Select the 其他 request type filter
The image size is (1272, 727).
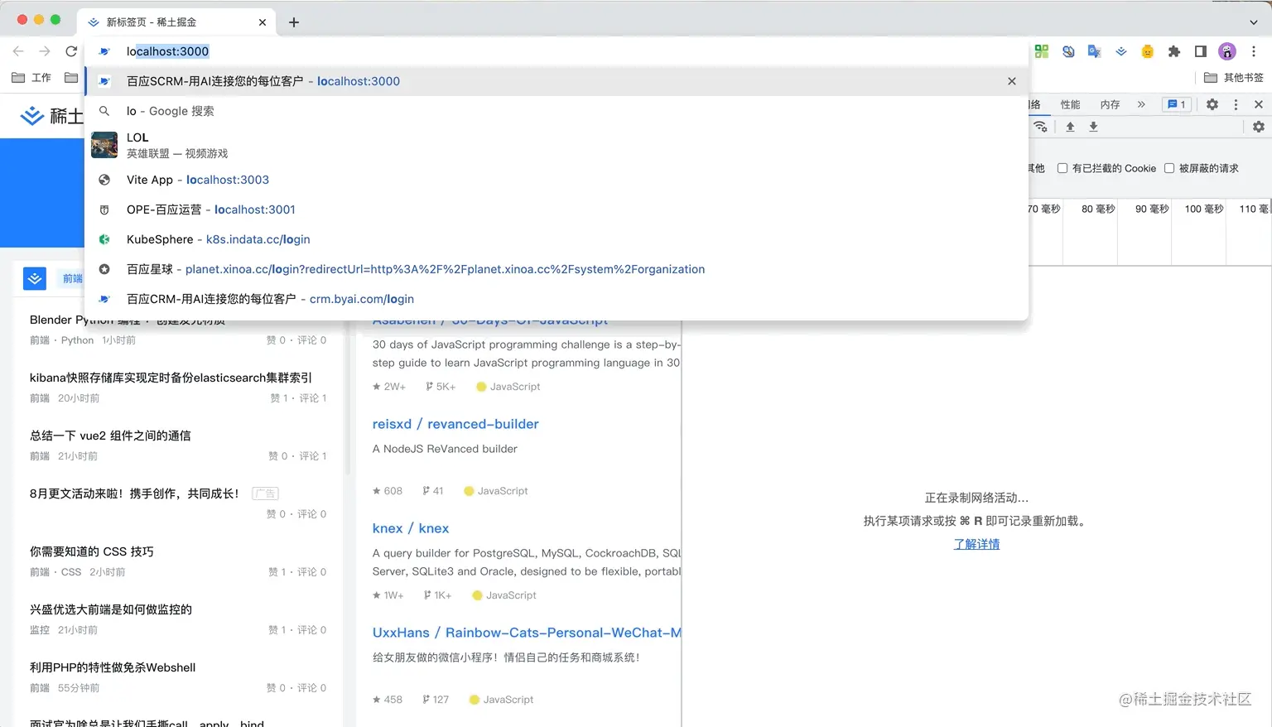click(1035, 168)
